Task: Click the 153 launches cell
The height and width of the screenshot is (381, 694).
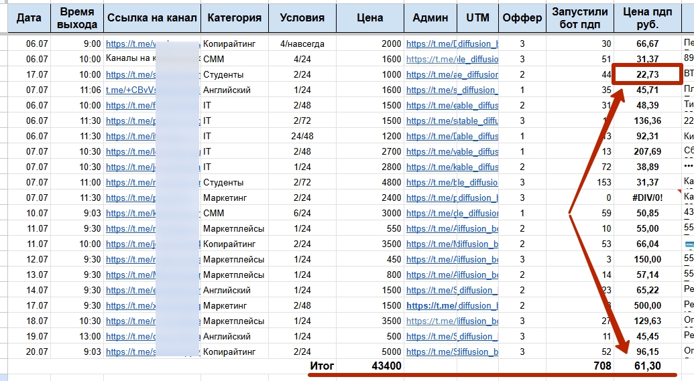Action: pyautogui.click(x=580, y=182)
